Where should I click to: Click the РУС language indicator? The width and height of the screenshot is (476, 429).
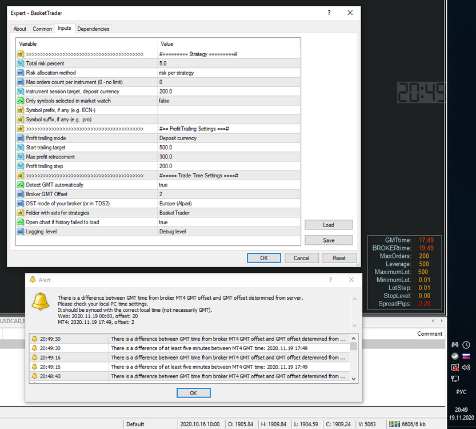[x=461, y=392]
